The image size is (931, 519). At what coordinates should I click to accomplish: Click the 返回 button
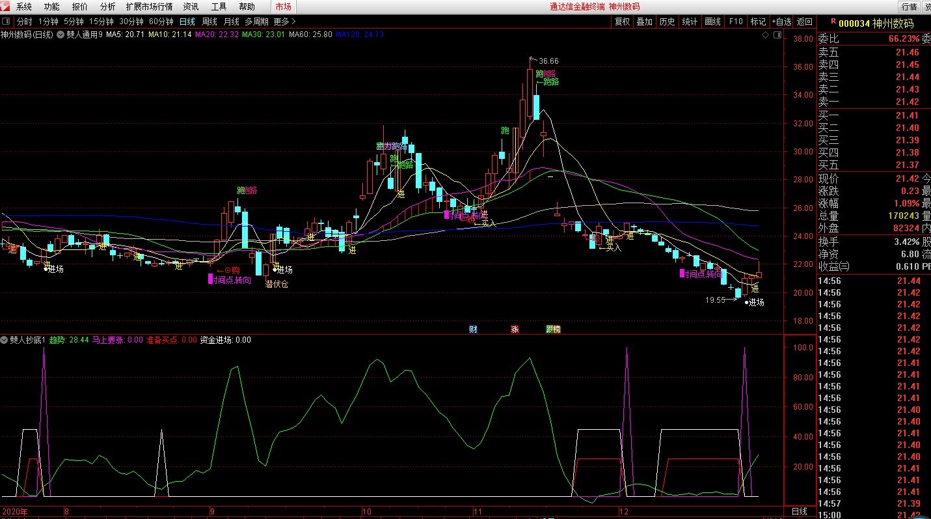pos(805,21)
